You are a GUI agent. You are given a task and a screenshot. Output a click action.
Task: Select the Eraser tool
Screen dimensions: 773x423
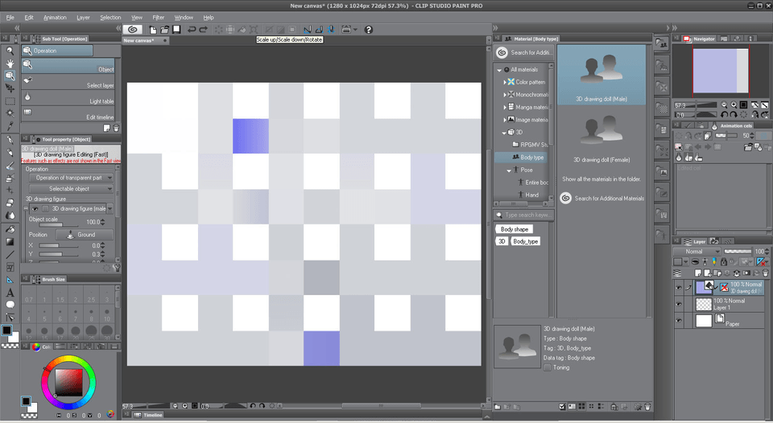(10, 203)
